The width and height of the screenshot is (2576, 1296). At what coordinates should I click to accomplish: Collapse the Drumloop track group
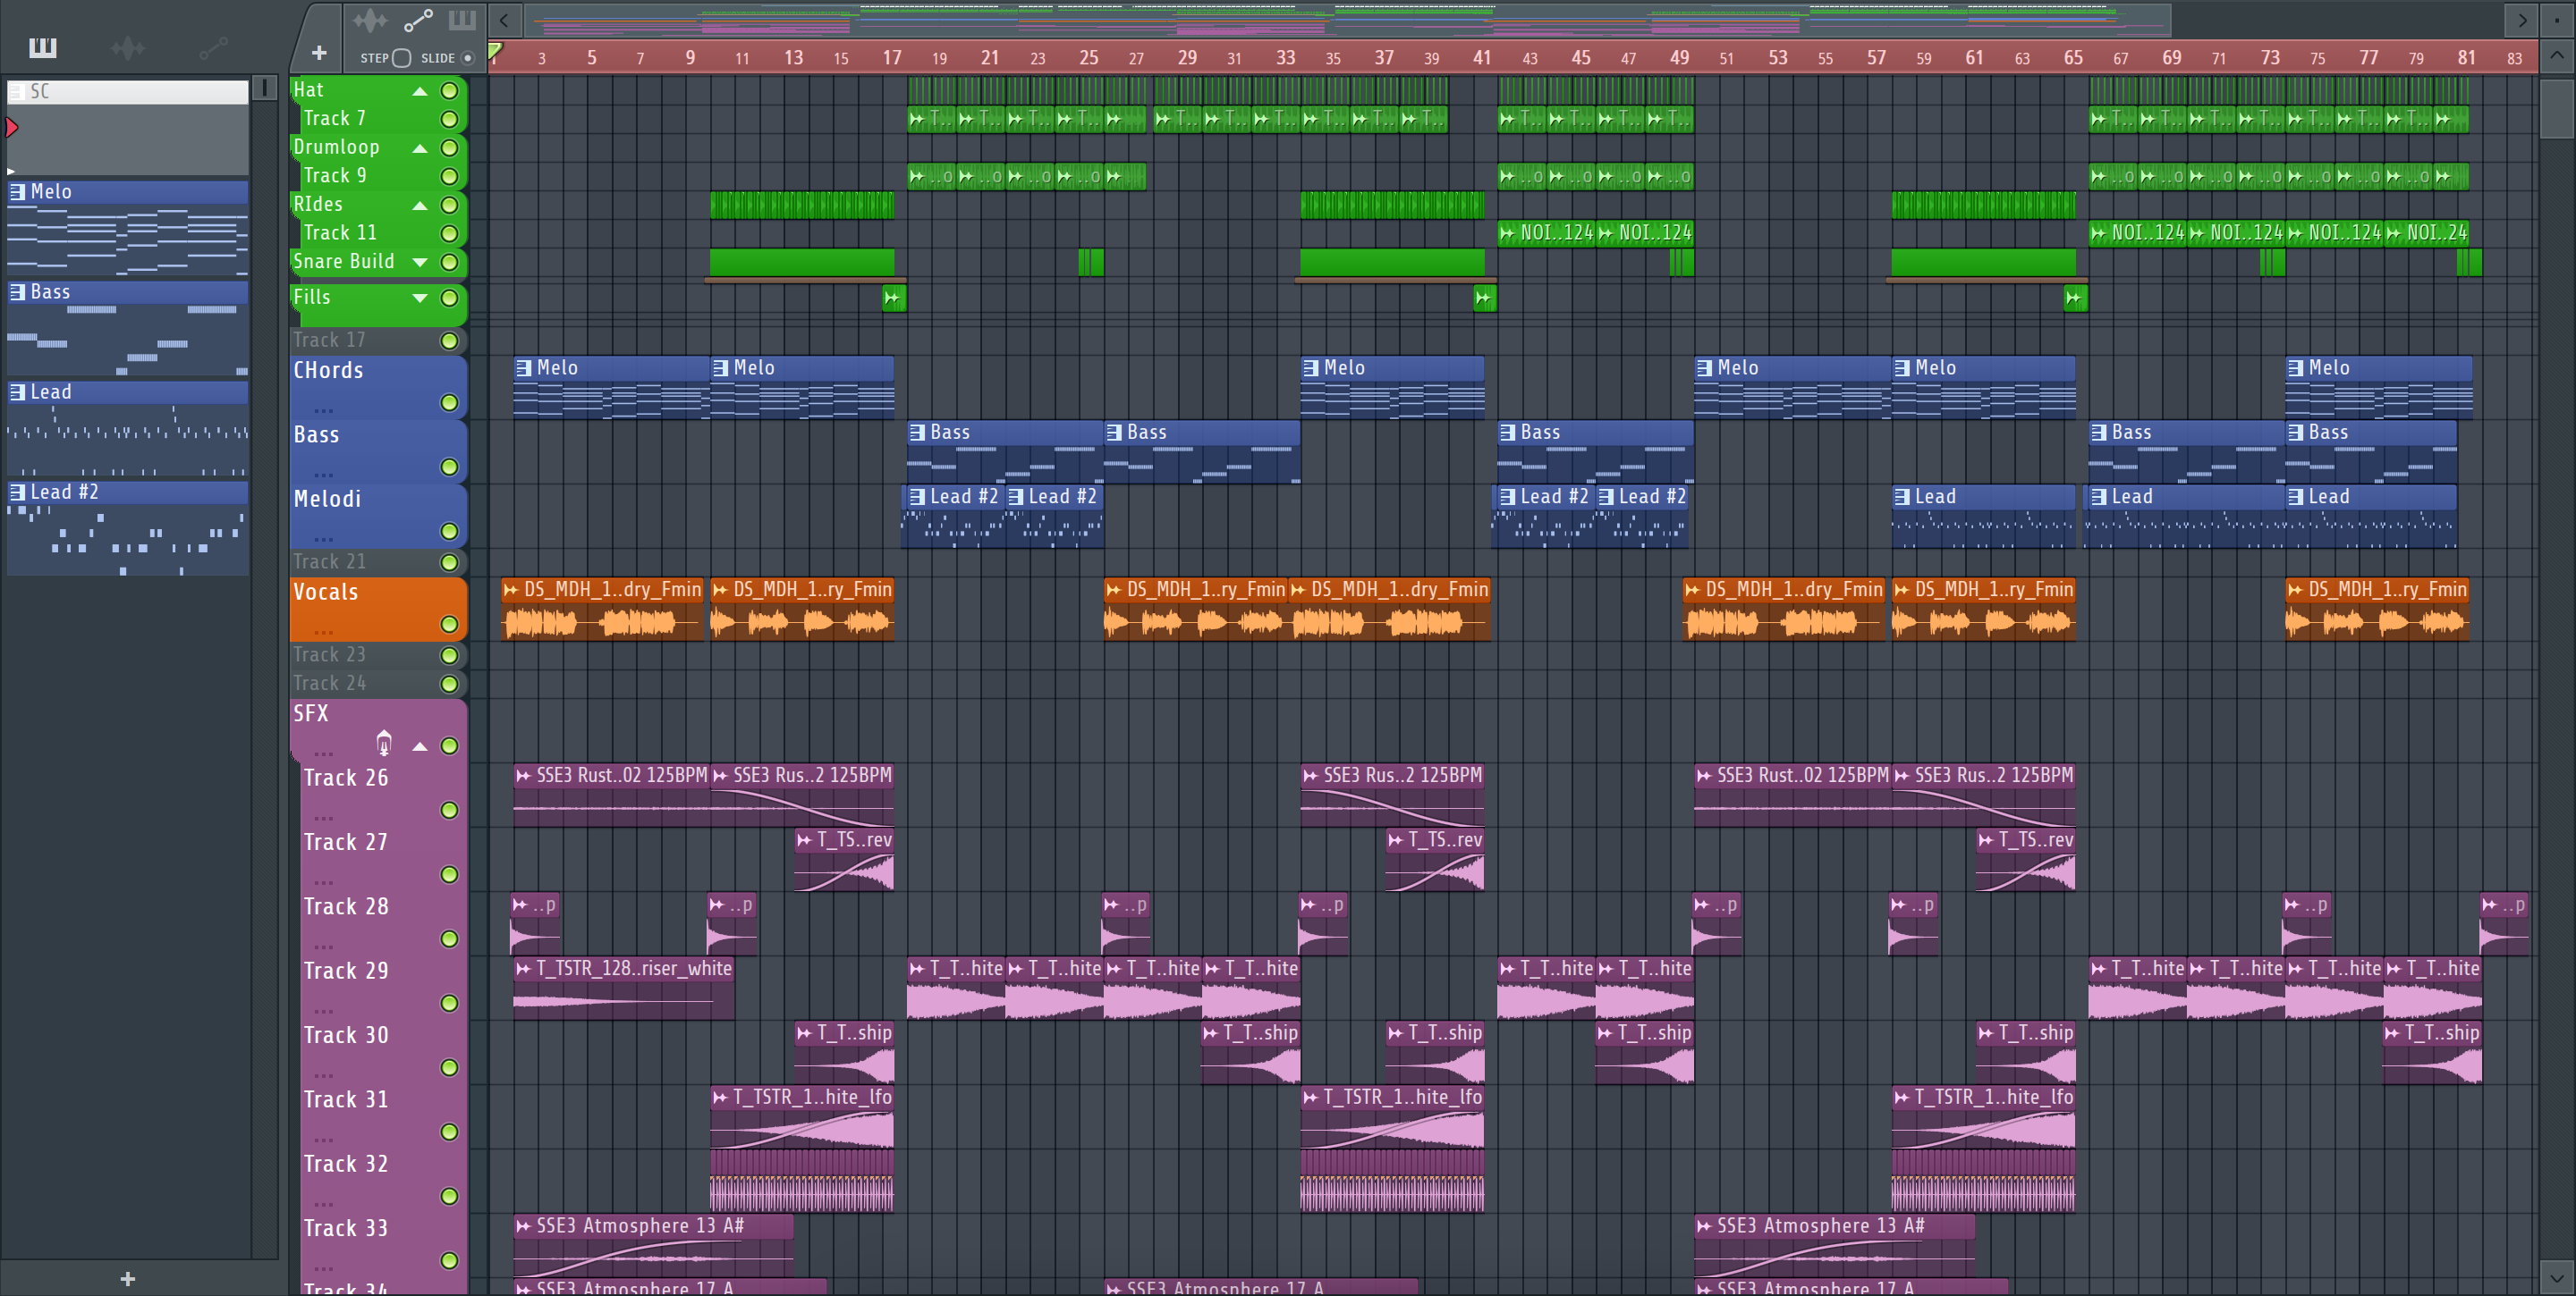(x=420, y=147)
